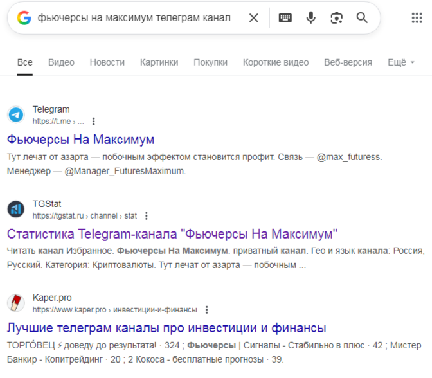The width and height of the screenshot is (432, 378).
Task: Focus the search field with the query
Action: [134, 18]
